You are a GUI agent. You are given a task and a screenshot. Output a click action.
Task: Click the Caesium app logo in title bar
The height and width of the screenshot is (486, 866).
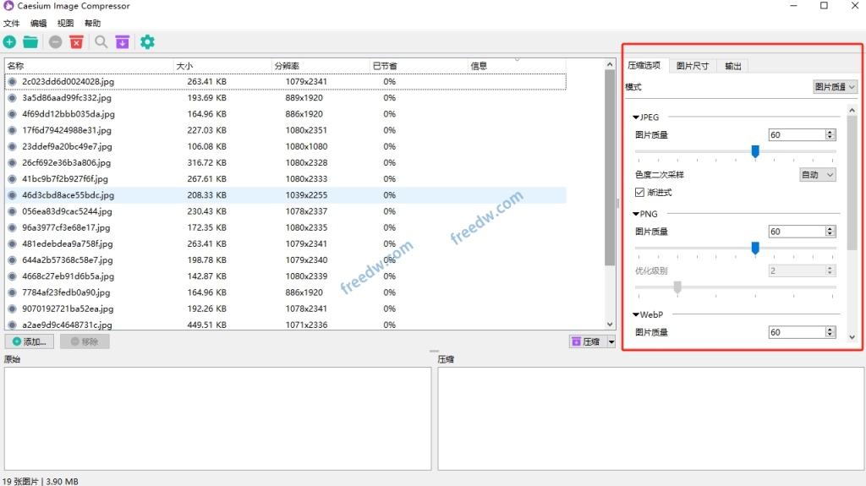tap(8, 6)
